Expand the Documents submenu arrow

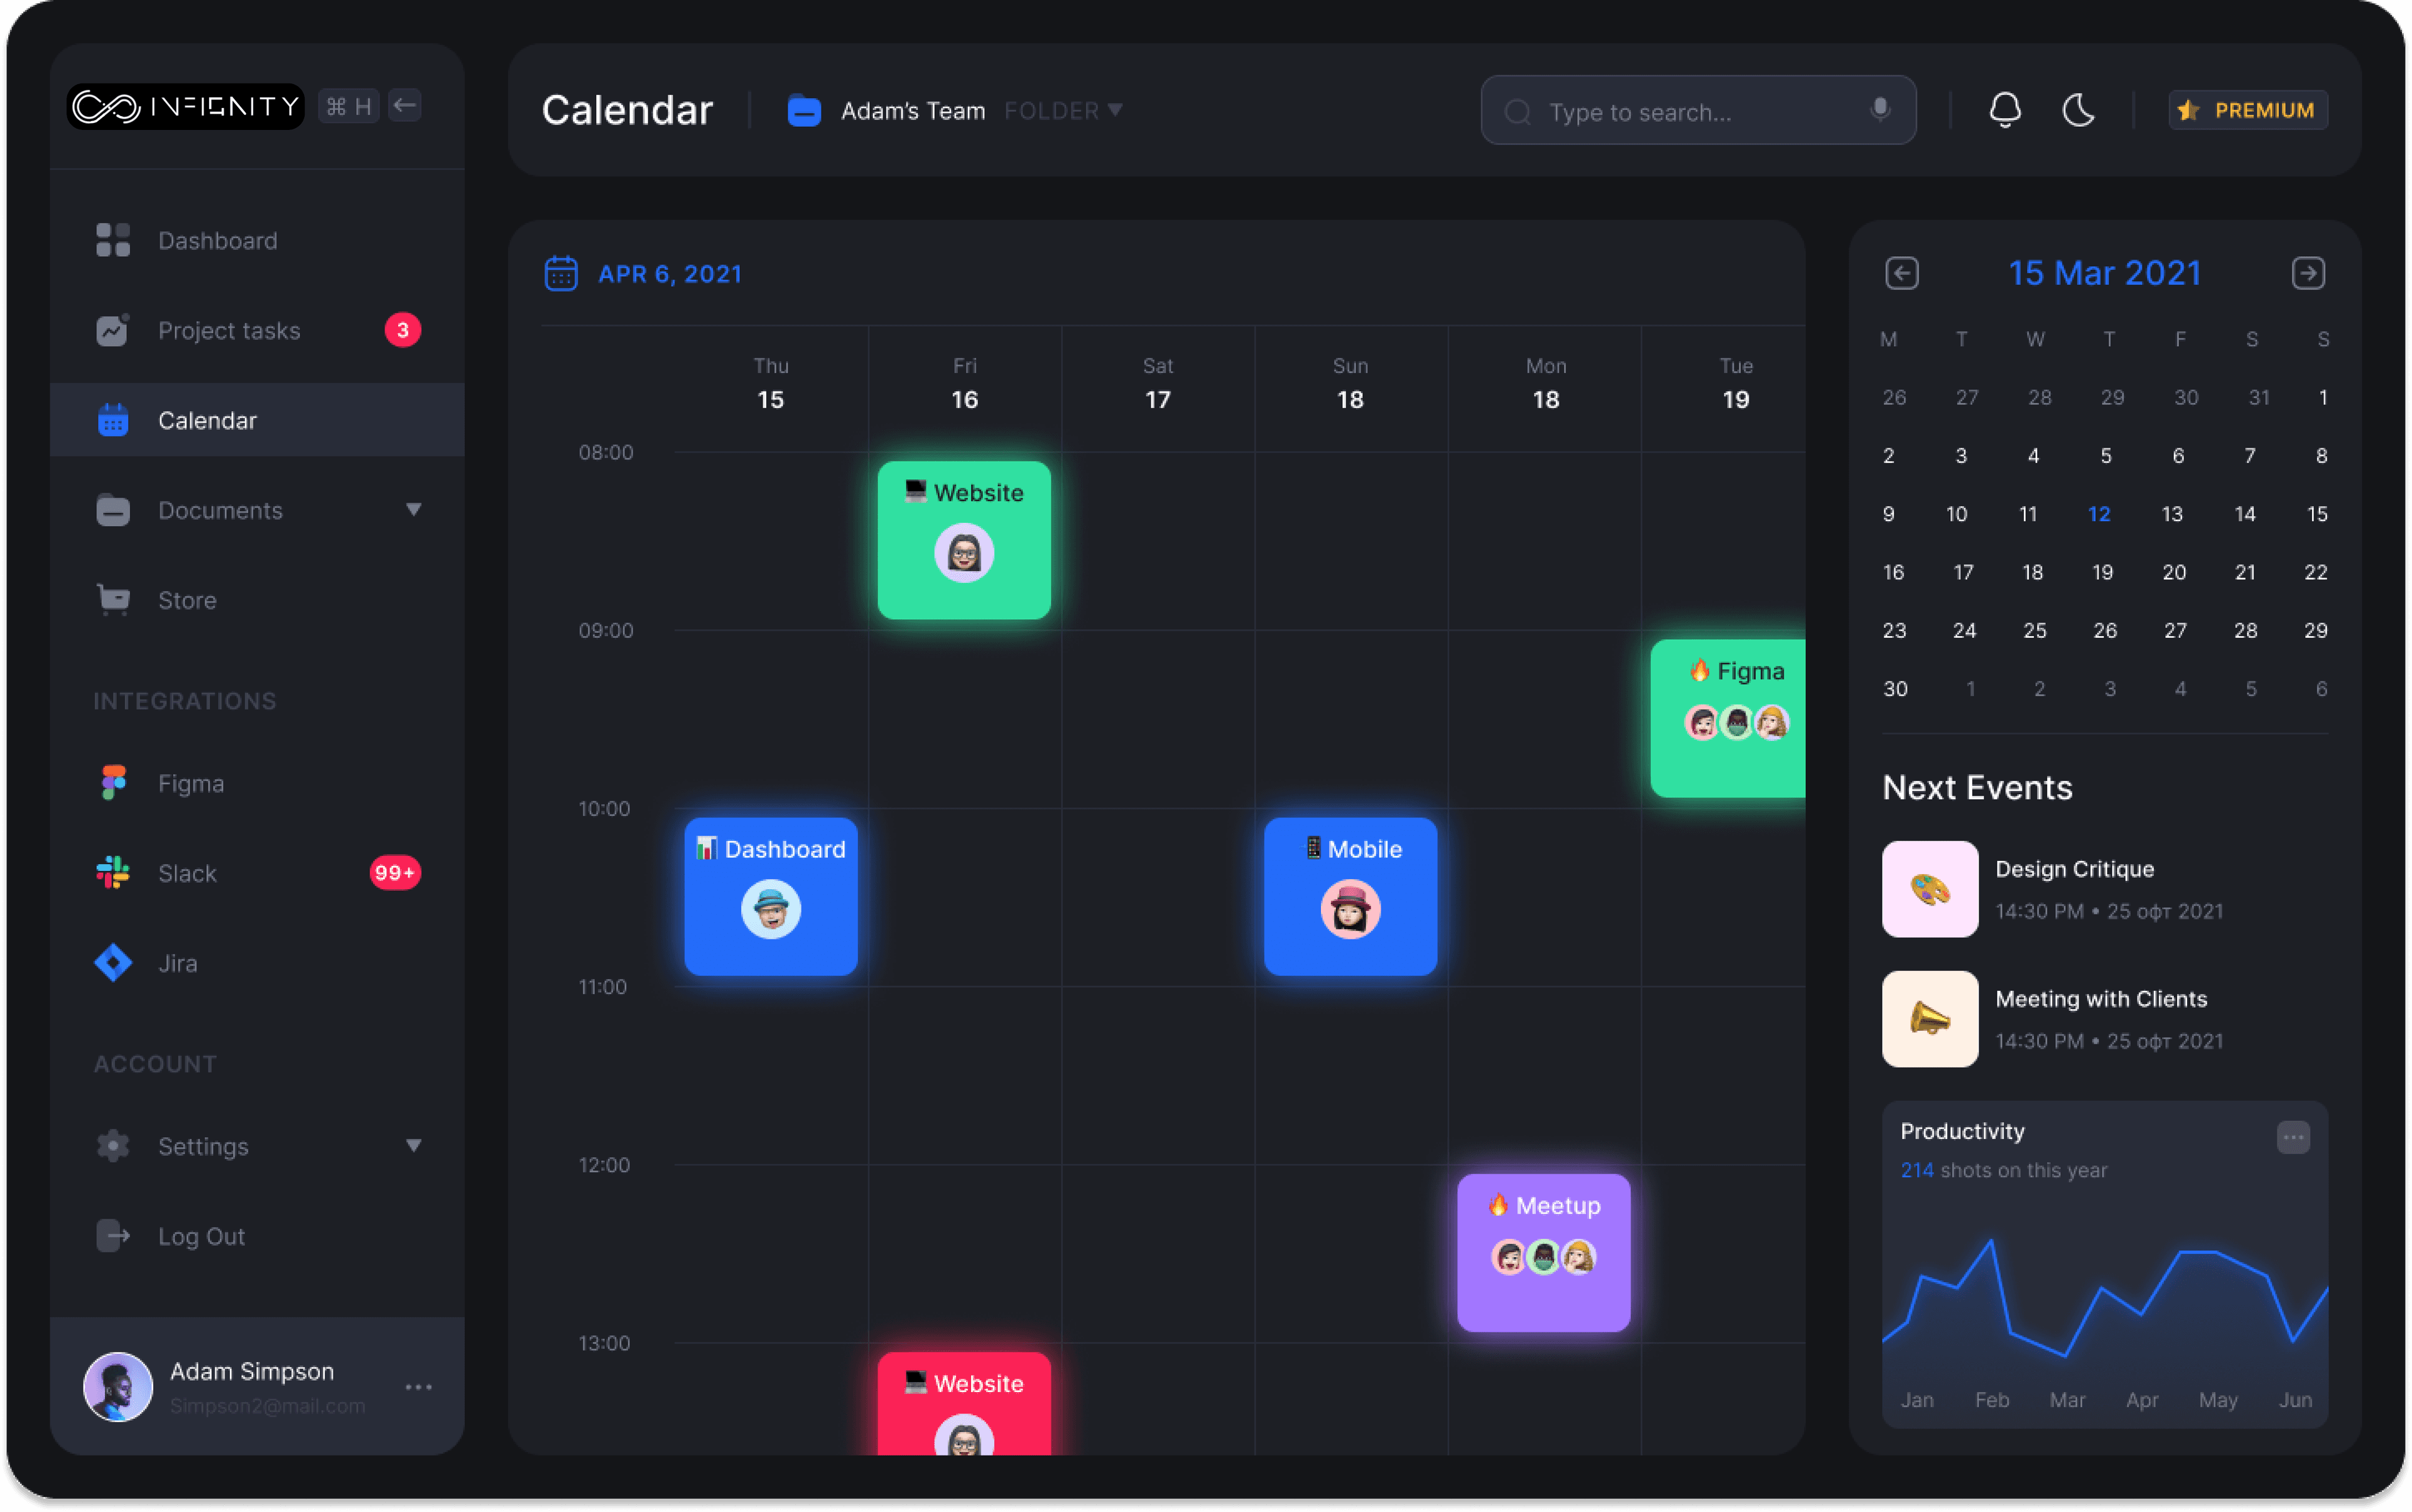click(x=413, y=510)
